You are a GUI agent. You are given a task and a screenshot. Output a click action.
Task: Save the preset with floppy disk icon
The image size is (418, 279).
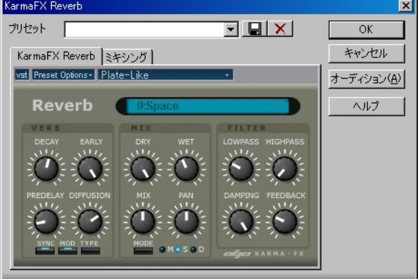pyautogui.click(x=254, y=29)
